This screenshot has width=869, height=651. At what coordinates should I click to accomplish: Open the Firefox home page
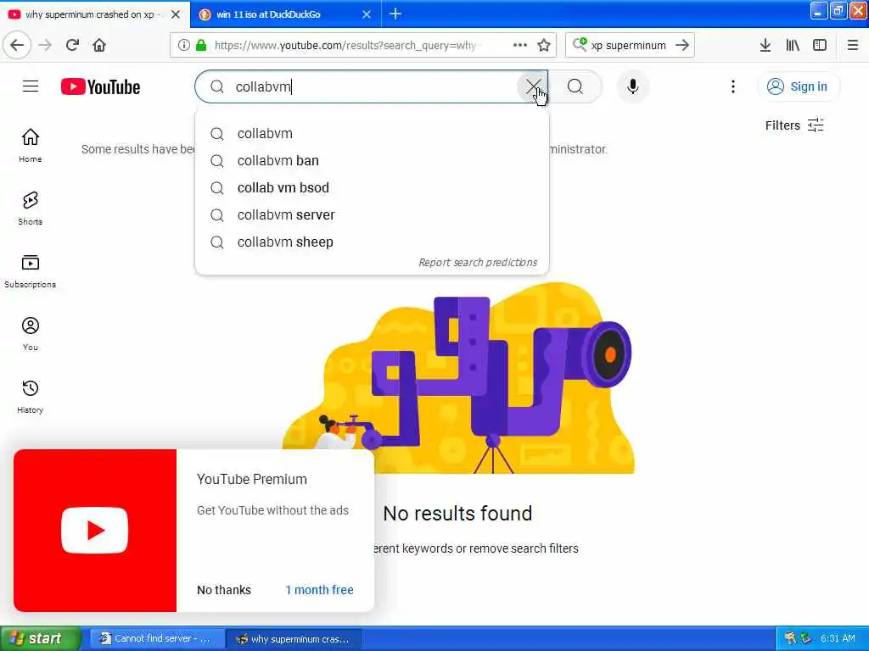pyautogui.click(x=99, y=45)
